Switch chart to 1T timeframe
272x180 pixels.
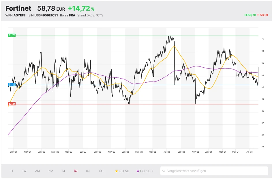tap(12, 171)
